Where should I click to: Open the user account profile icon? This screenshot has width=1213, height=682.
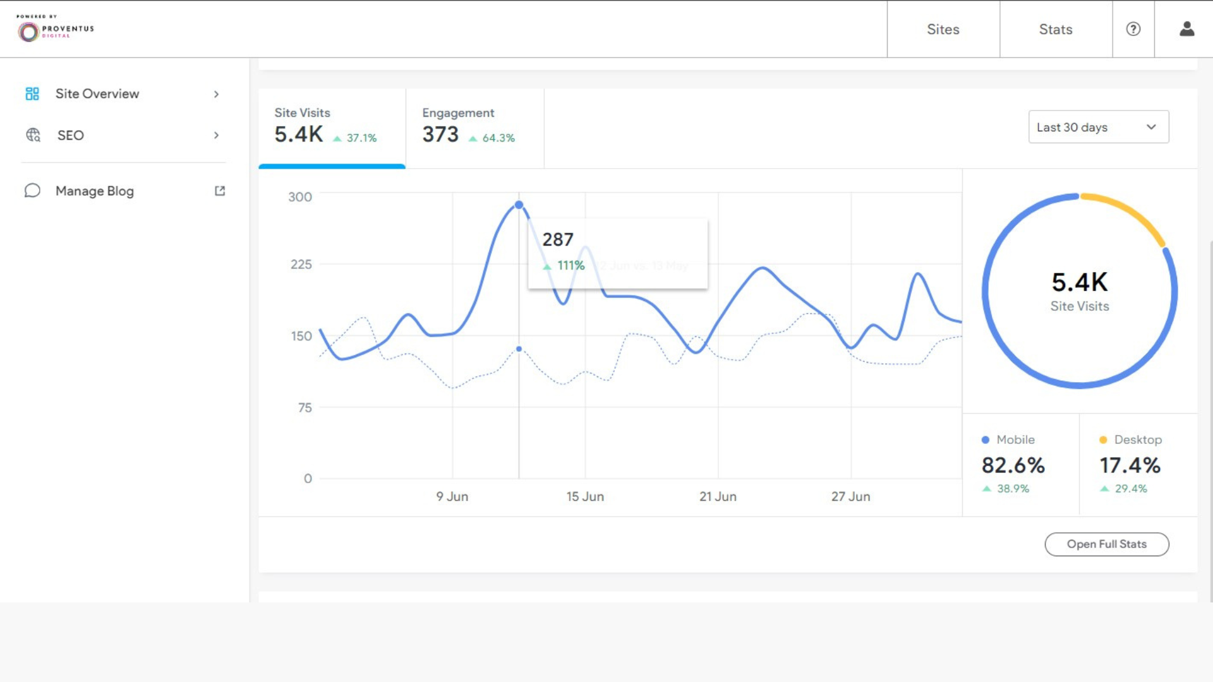(x=1187, y=29)
